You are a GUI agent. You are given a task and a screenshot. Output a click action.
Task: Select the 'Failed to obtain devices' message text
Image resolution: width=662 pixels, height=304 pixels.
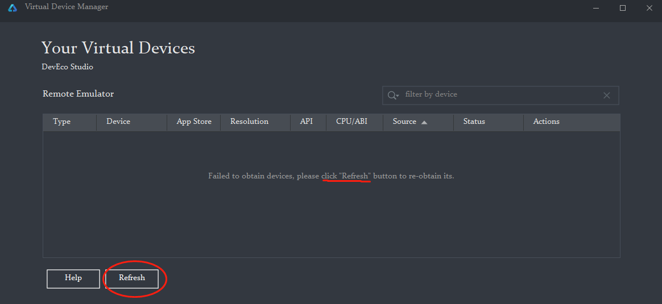pos(331,176)
